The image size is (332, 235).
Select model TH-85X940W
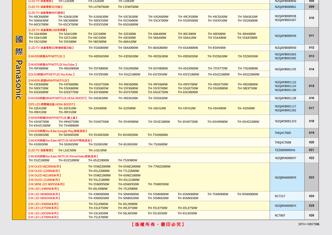217,48
